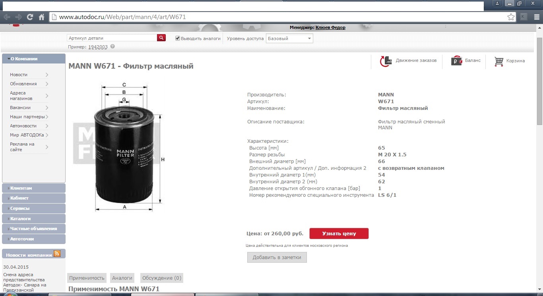
Task: Click the price text от 260,00 руб.
Action: 284,233
